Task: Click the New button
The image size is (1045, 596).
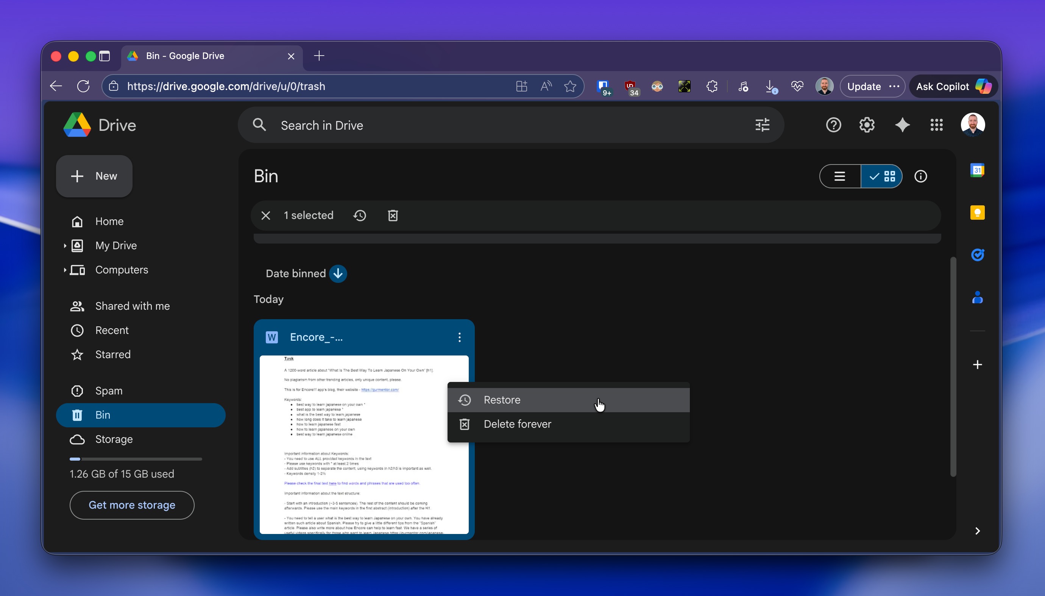Action: 94,176
